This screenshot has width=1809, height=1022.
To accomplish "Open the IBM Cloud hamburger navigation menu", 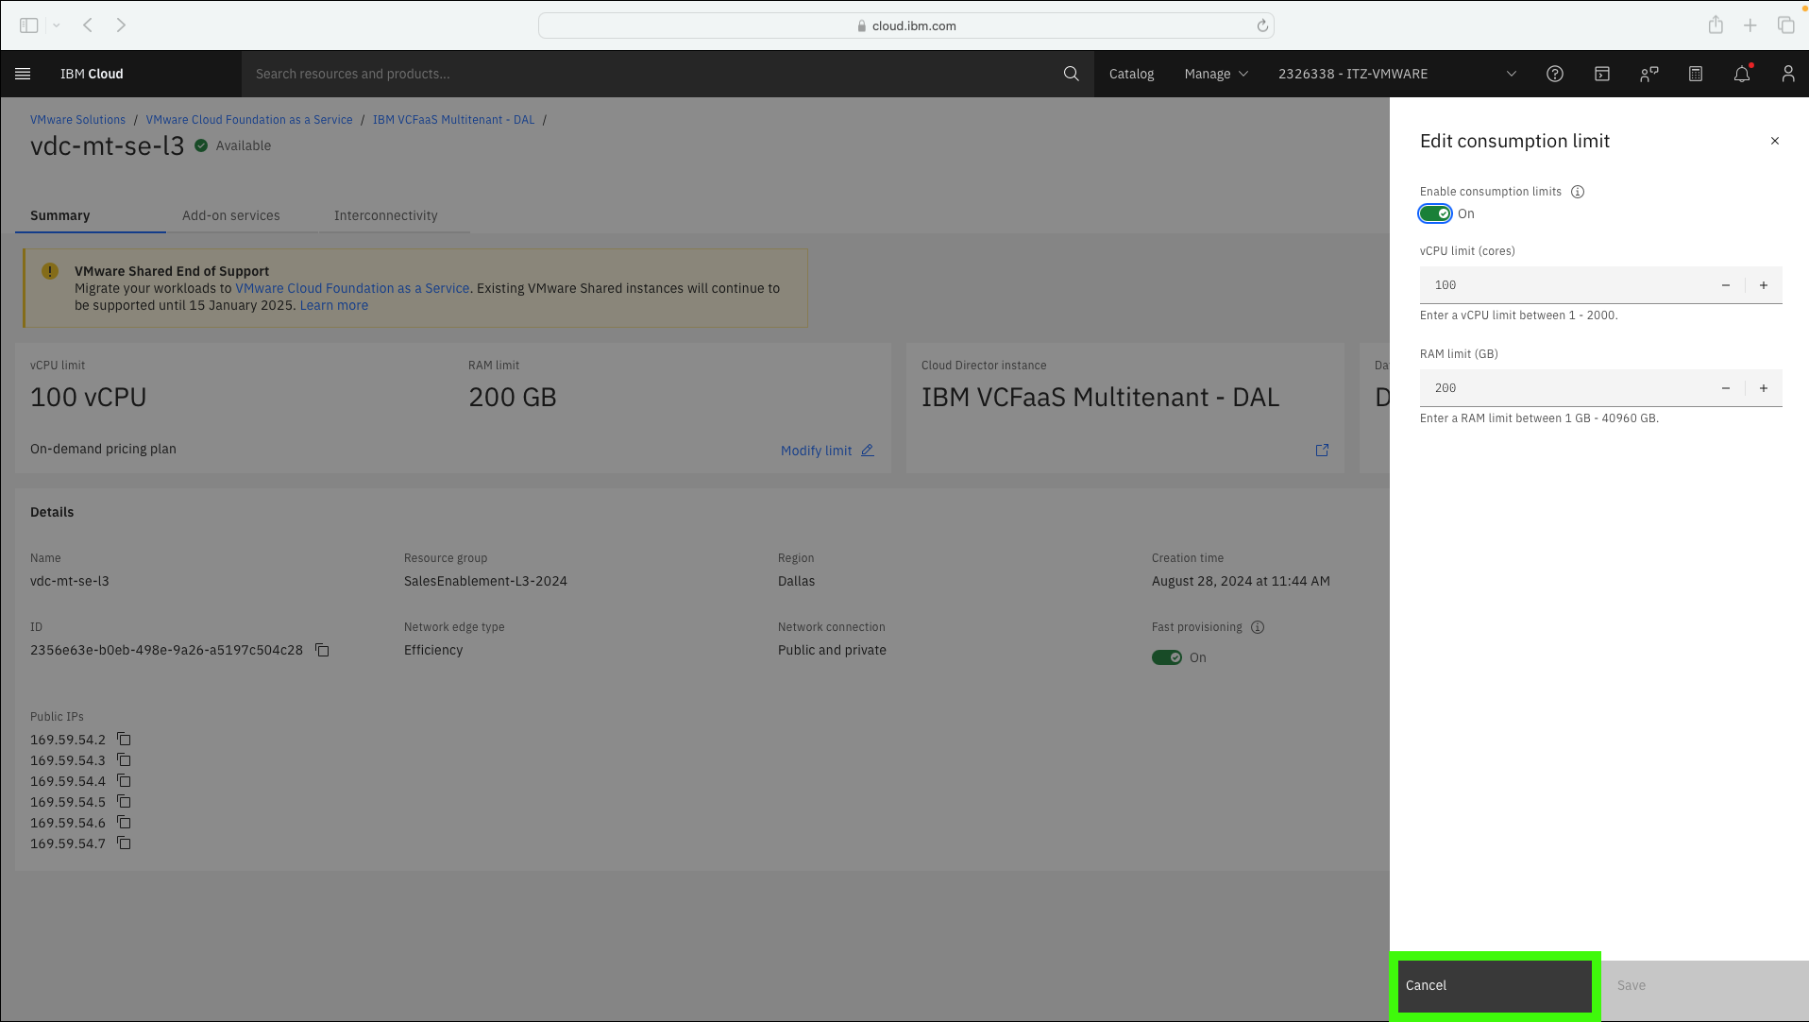I will click(x=24, y=74).
